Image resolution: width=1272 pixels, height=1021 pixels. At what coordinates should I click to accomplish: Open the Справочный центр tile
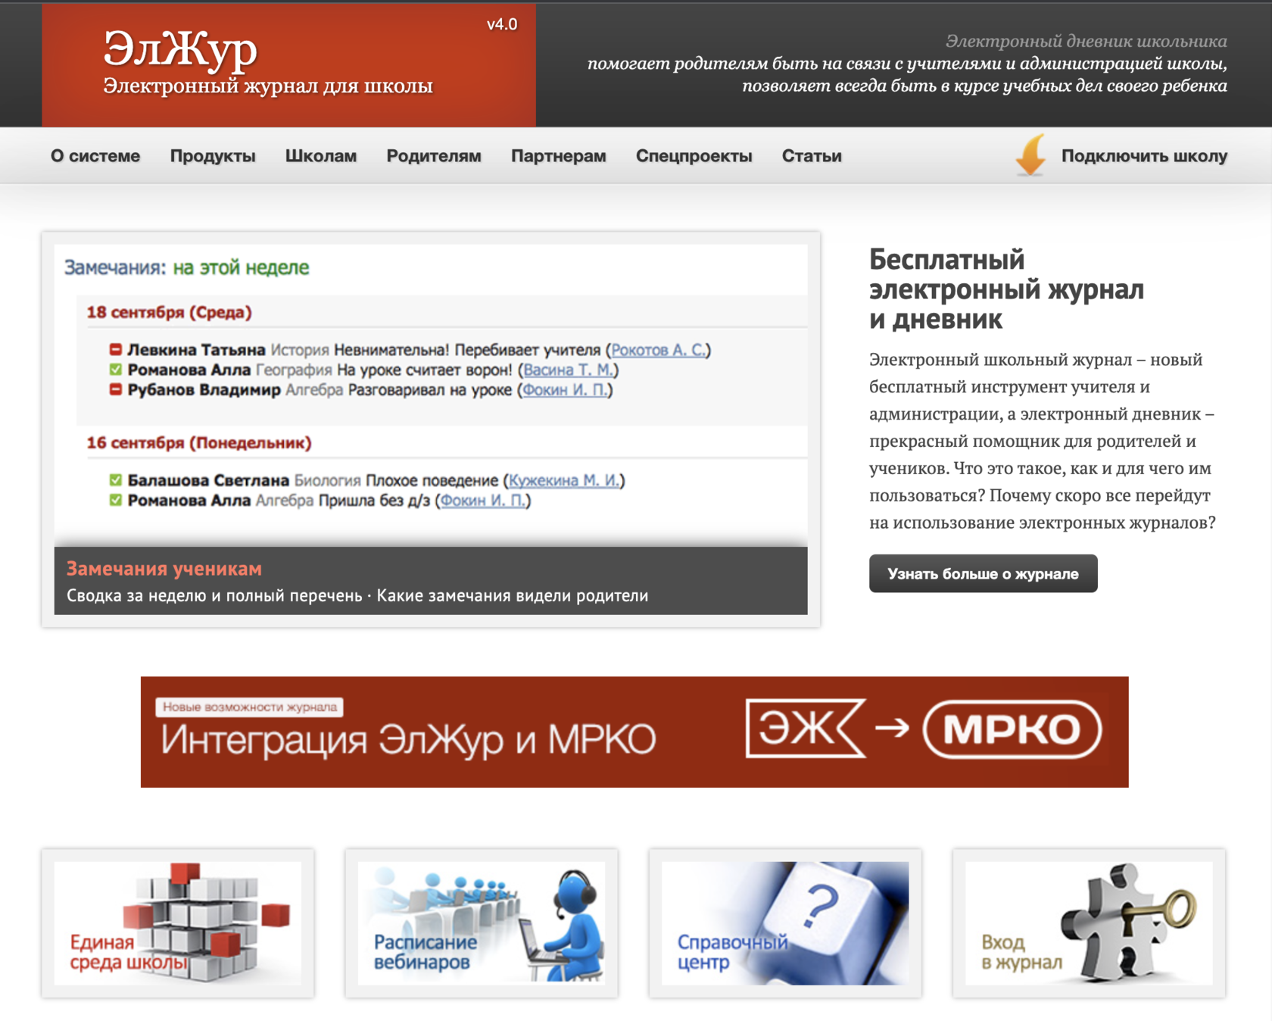(785, 923)
